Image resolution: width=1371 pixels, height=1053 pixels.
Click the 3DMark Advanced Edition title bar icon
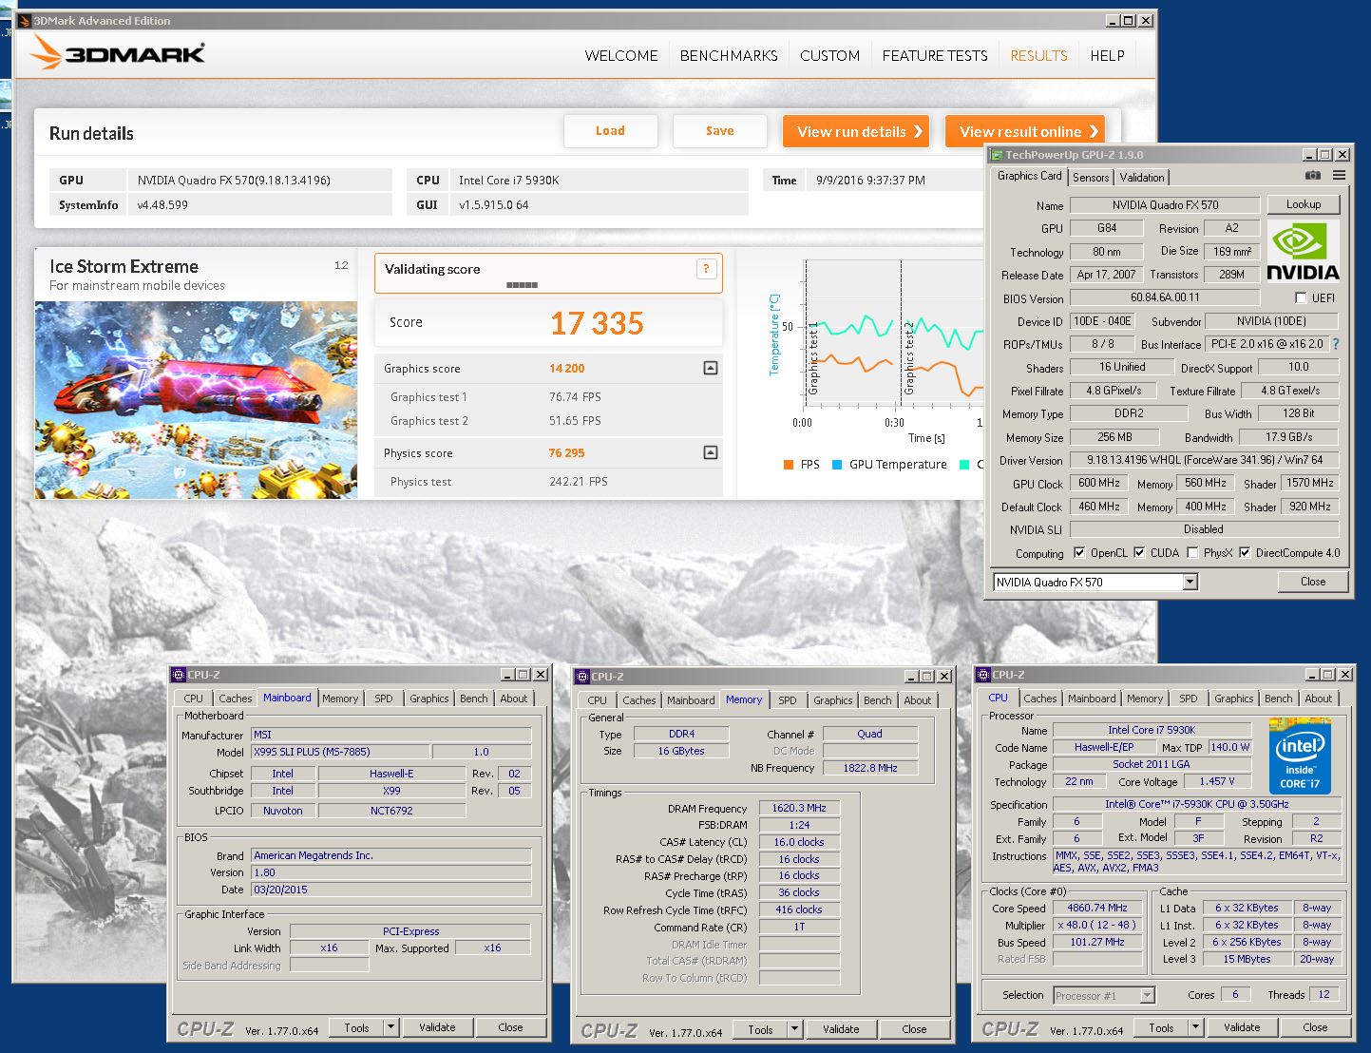pos(24,21)
